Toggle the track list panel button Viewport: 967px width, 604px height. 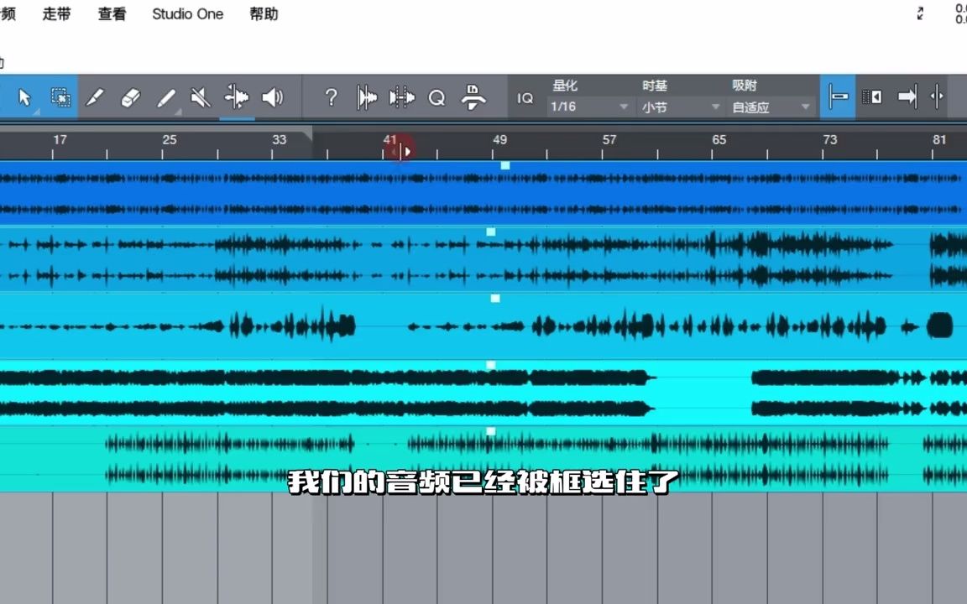[872, 97]
